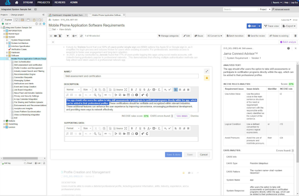
Task: Apply strikethrough in the Description editor
Action: [x=144, y=90]
